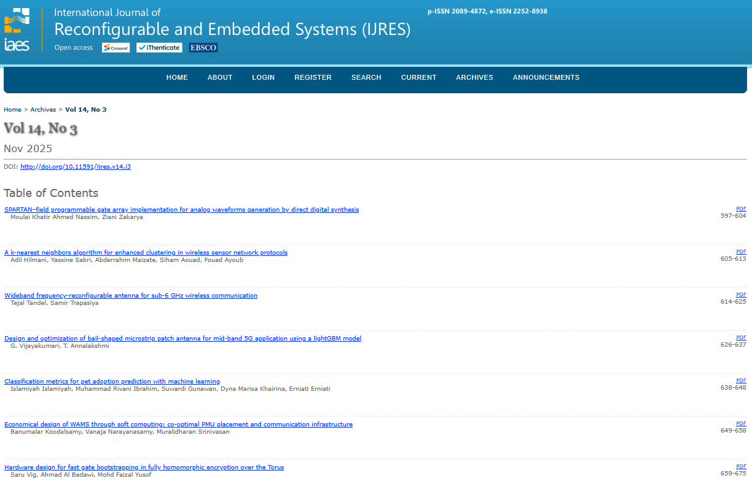Click the Crossref badge icon

pyautogui.click(x=116, y=48)
